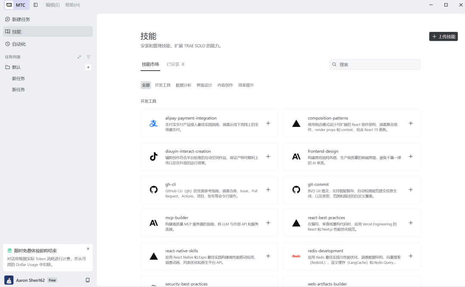Dismiss the free trial ending notice
The width and height of the screenshot is (465, 287).
88,249
